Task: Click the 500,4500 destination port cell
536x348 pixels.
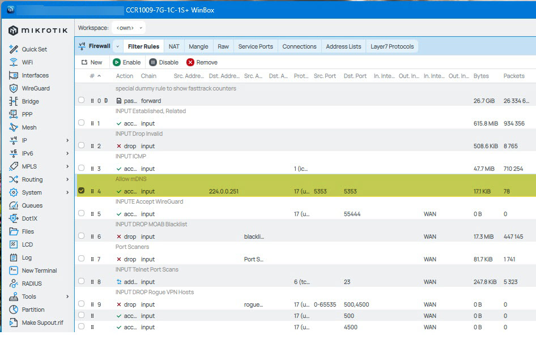Action: coord(356,304)
